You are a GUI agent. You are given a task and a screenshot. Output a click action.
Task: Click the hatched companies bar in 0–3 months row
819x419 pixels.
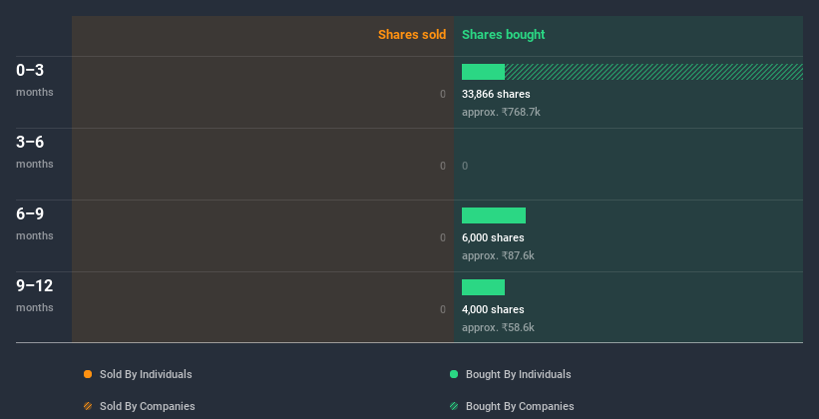click(x=654, y=72)
